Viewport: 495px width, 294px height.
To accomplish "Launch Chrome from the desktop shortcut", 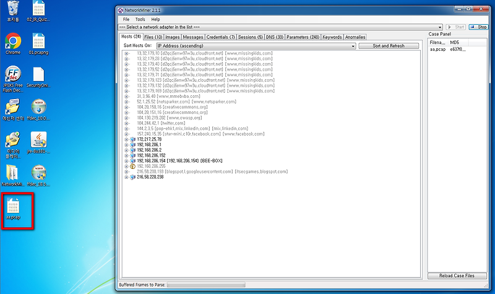I will click(x=13, y=43).
